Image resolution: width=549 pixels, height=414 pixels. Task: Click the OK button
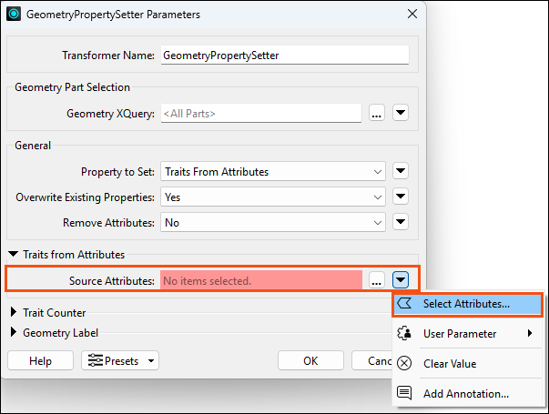coord(310,360)
